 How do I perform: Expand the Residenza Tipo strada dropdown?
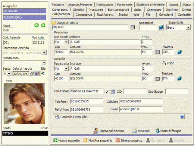66,42
